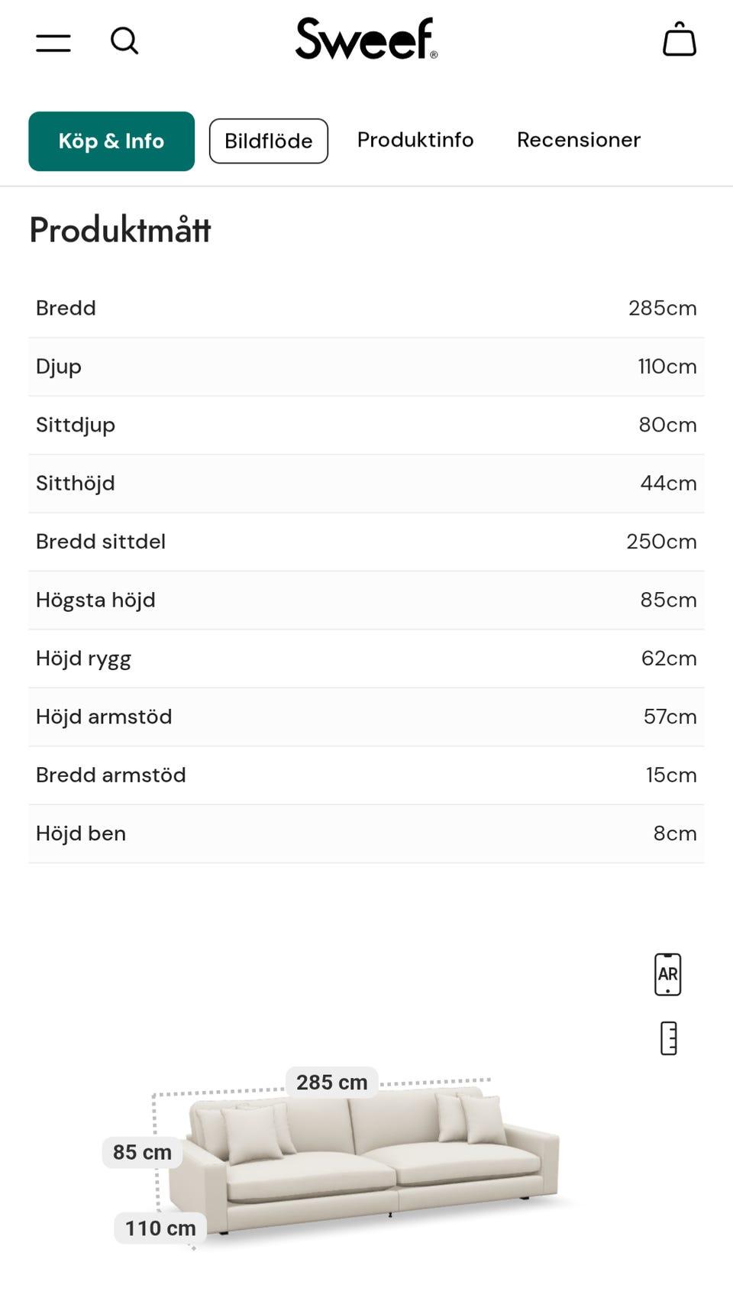Tap the search magnifier icon
Image resolution: width=733 pixels, height=1311 pixels.
(x=124, y=41)
